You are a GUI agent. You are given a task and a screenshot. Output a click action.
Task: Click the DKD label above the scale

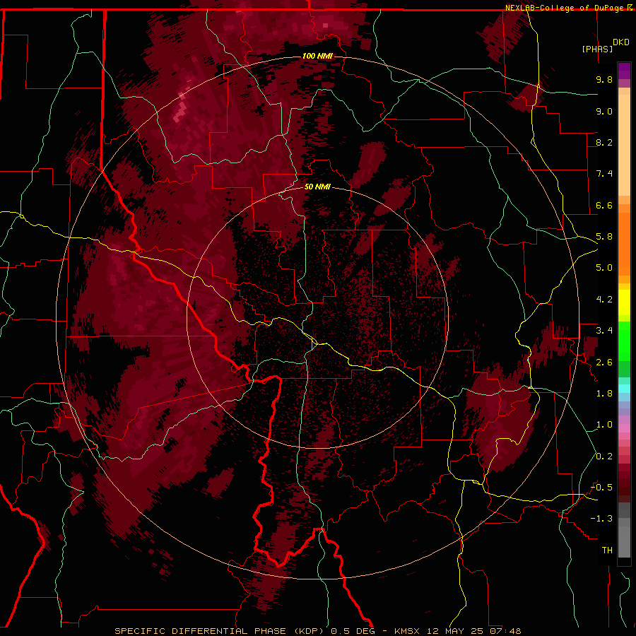620,42
